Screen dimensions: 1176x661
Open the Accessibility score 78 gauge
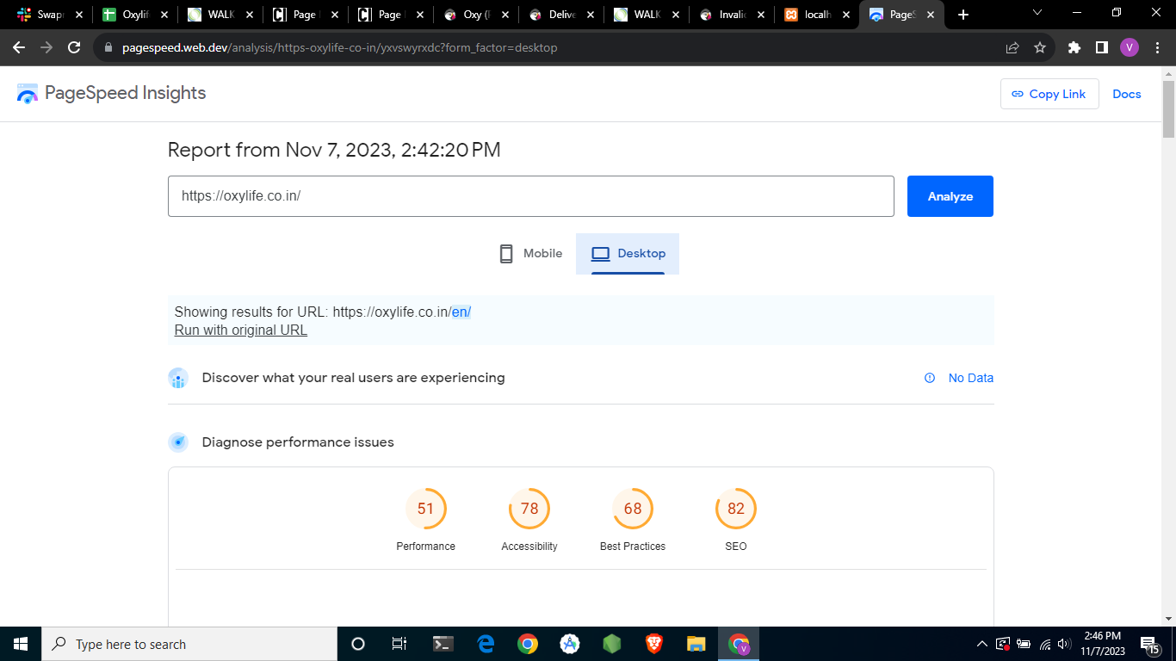529,509
